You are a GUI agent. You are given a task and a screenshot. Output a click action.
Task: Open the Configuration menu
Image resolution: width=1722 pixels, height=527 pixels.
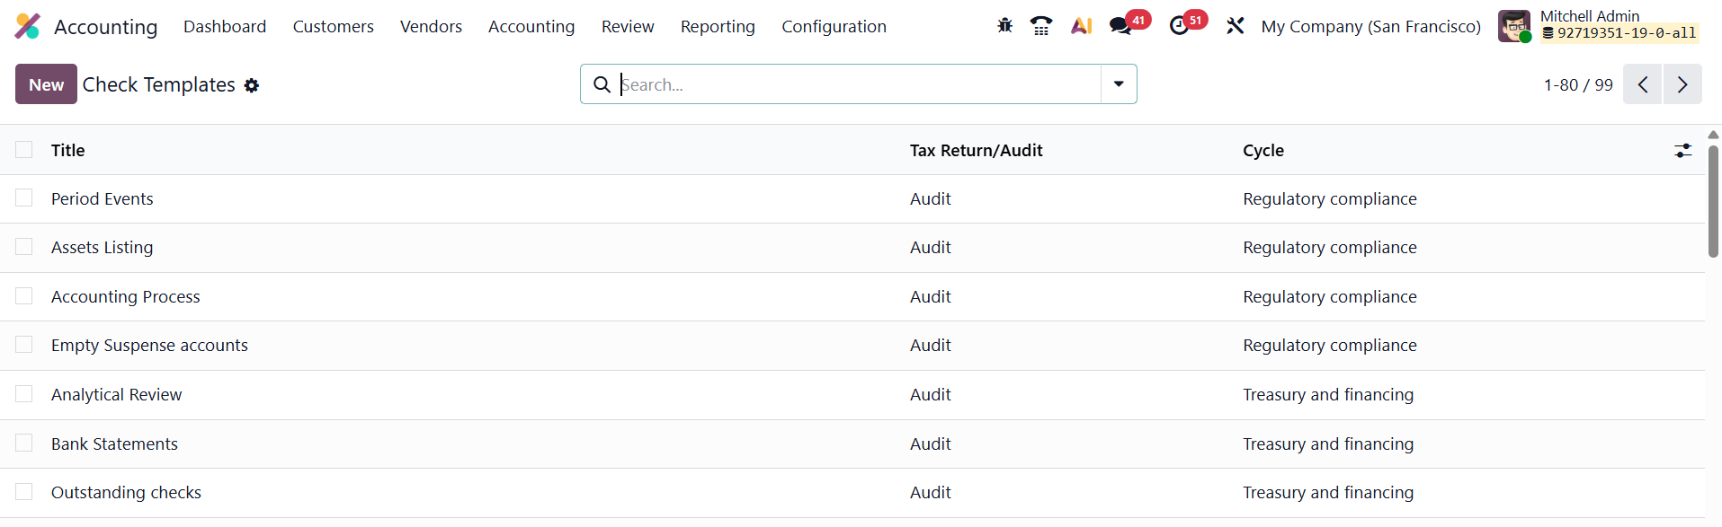click(x=834, y=26)
